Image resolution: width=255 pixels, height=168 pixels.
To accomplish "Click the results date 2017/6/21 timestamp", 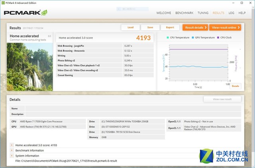I will pos(33,28).
